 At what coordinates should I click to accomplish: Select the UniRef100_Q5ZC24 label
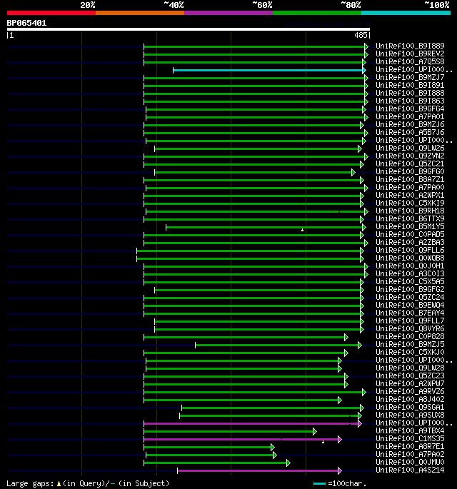coord(410,298)
